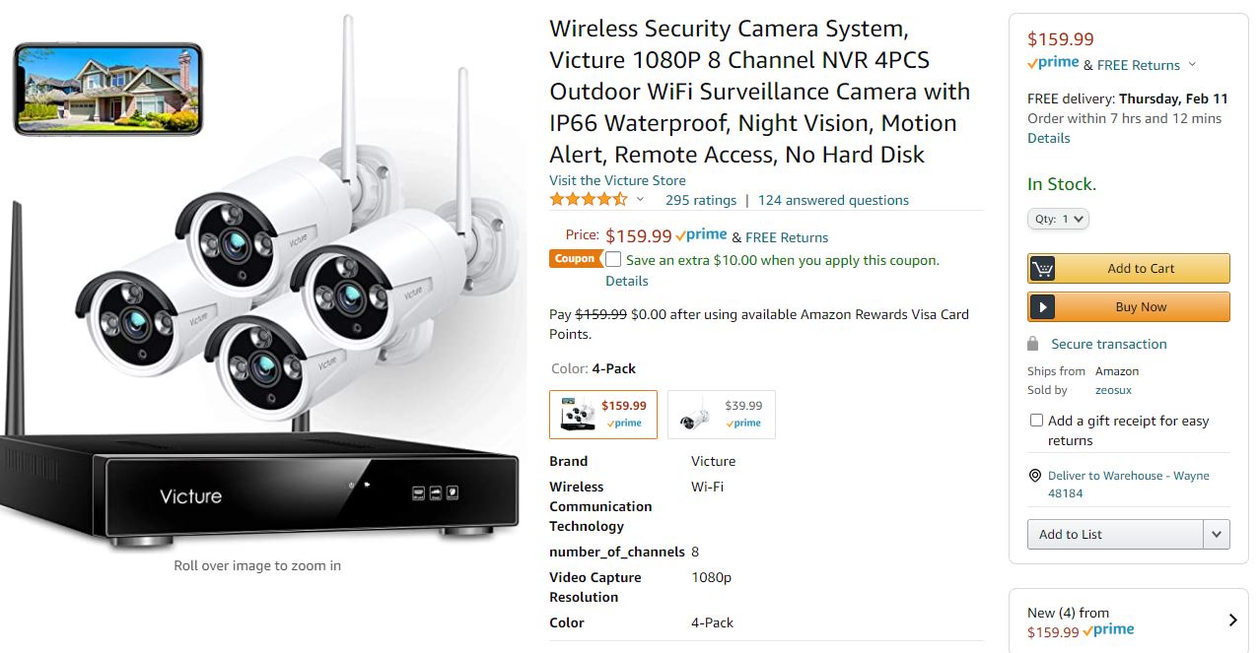
Task: Enable the gift receipt checkbox
Action: [1036, 421]
